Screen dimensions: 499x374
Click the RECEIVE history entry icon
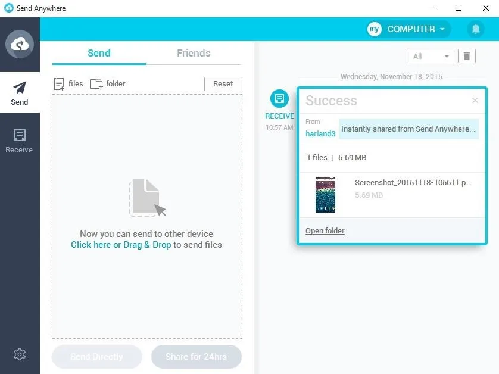[279, 99]
